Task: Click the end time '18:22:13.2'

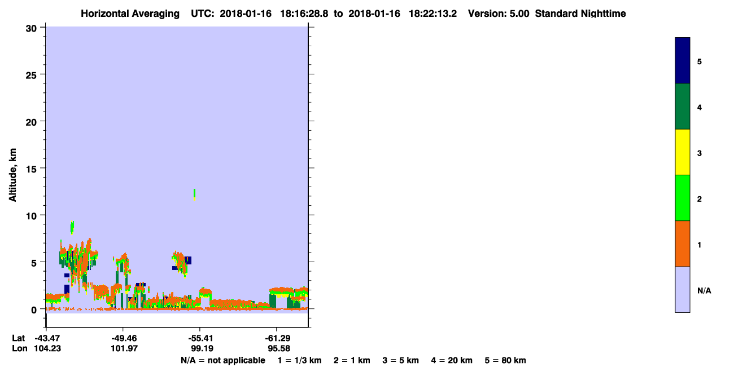Action: point(434,14)
